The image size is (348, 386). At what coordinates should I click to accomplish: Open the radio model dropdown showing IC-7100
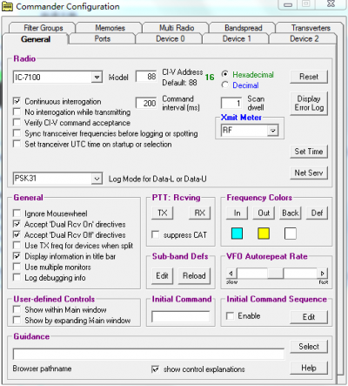[97, 78]
